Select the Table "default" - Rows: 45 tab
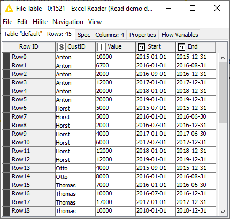Image resolution: width=230 pixels, height=219 pixels. tap(37, 34)
